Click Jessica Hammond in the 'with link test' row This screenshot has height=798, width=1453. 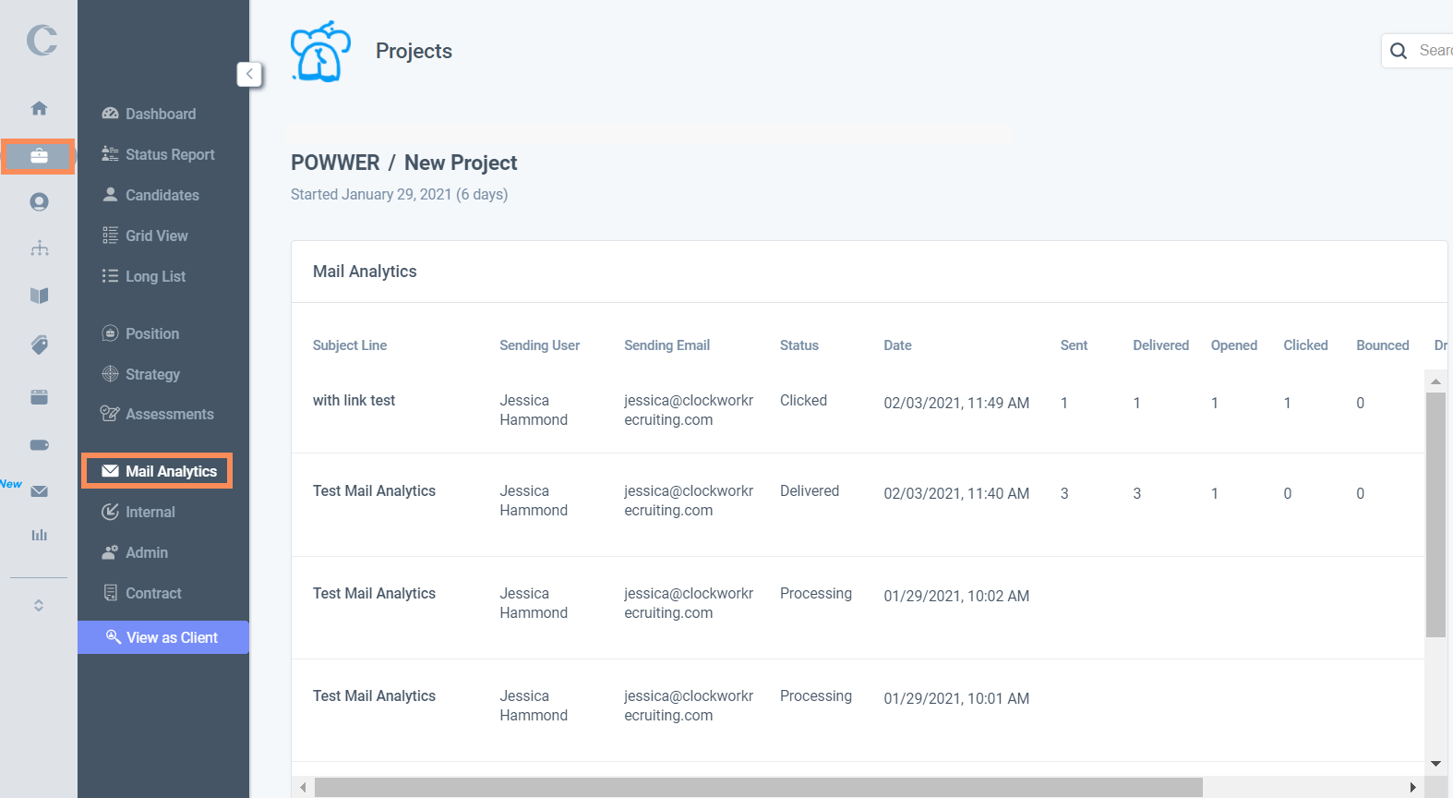(x=534, y=410)
